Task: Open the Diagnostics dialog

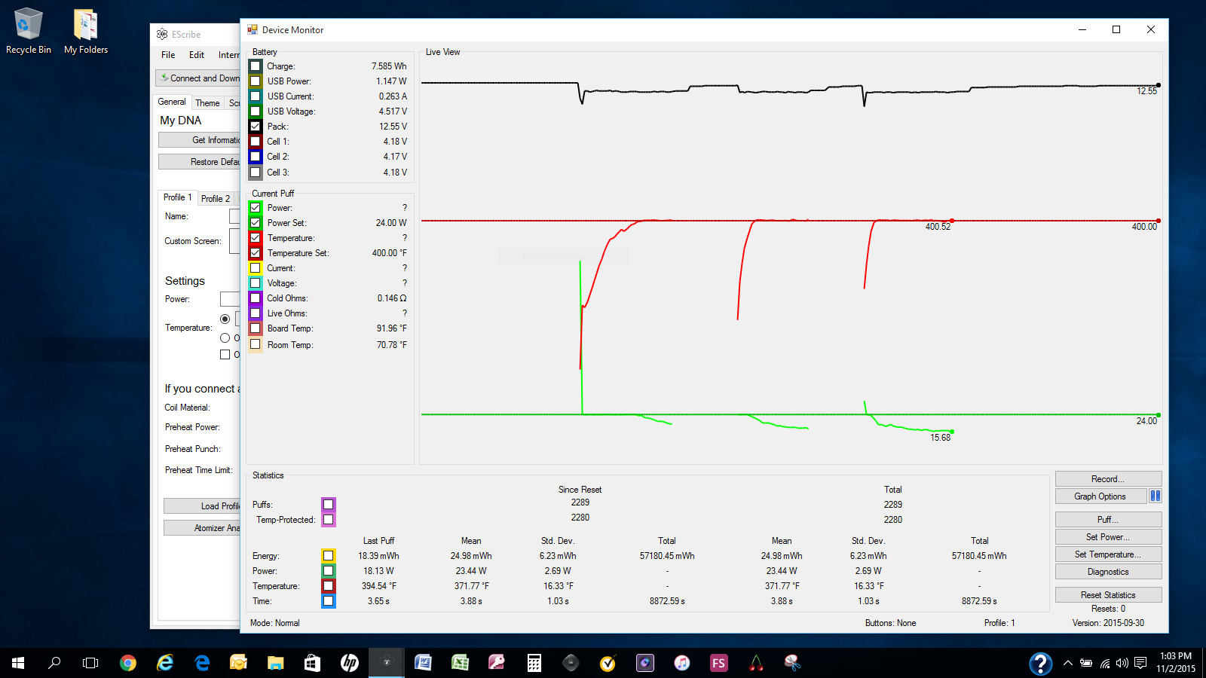Action: click(1108, 572)
